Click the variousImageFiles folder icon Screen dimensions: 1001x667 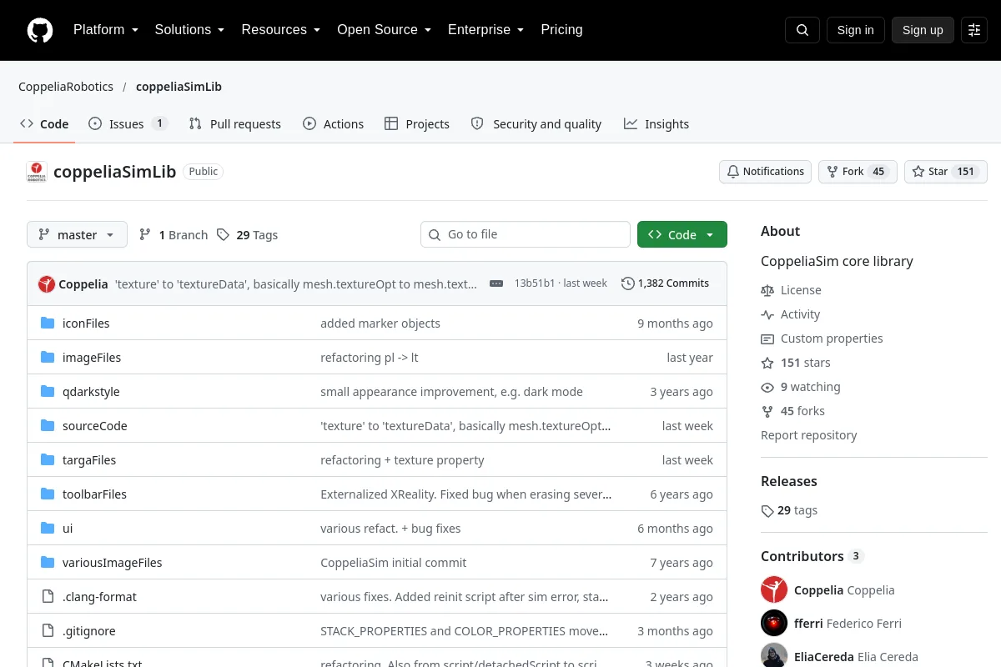[x=48, y=563]
